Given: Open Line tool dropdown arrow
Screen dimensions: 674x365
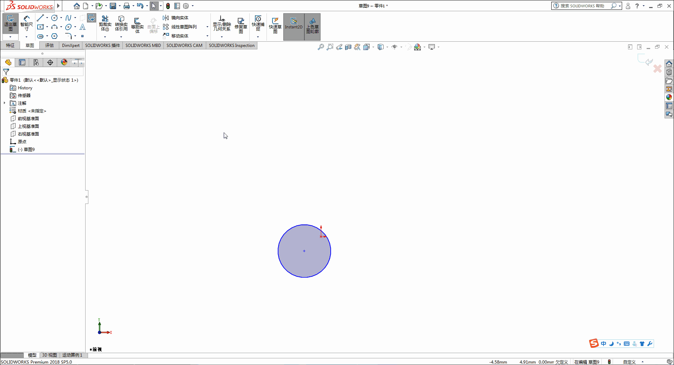Looking at the screenshot, I should (x=47, y=18).
